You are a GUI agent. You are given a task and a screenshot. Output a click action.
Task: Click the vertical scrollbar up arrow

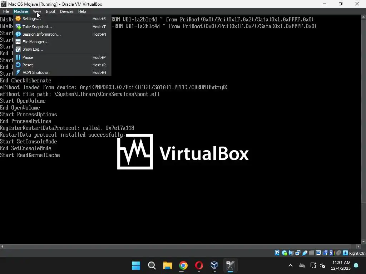pyautogui.click(x=363, y=17)
